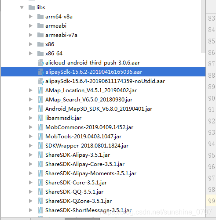
Task: Click ShareSDK-Alipay-Core jar archive icon
Action: tap(40, 164)
